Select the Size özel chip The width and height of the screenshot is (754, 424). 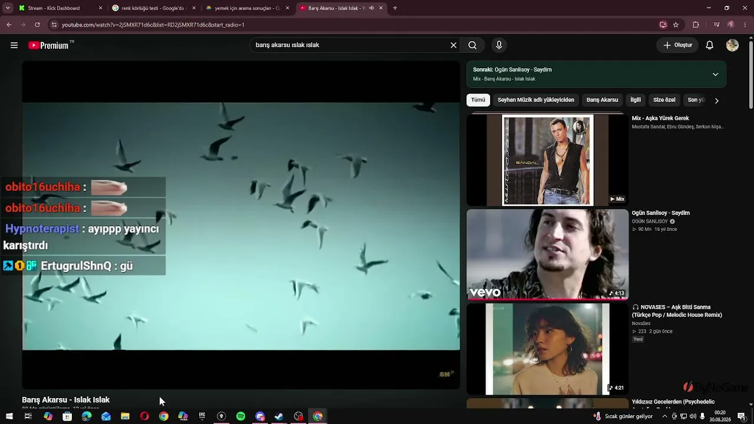coord(664,100)
